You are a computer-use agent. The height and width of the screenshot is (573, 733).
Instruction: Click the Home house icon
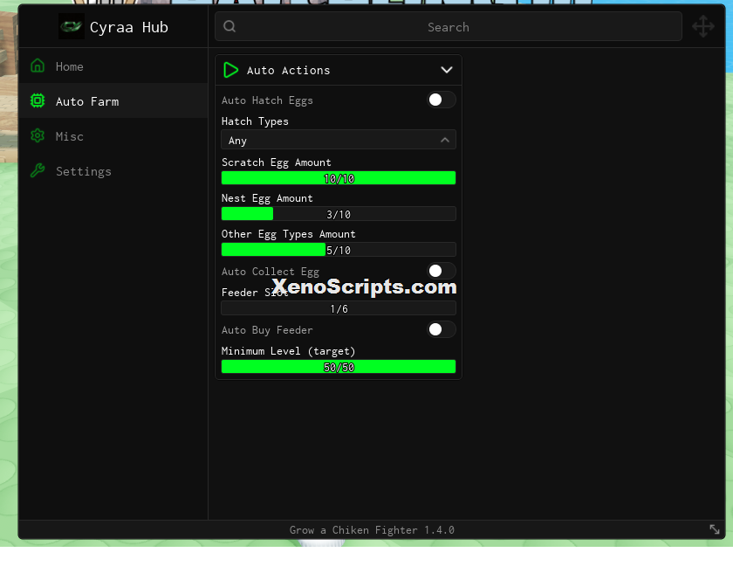pyautogui.click(x=38, y=66)
